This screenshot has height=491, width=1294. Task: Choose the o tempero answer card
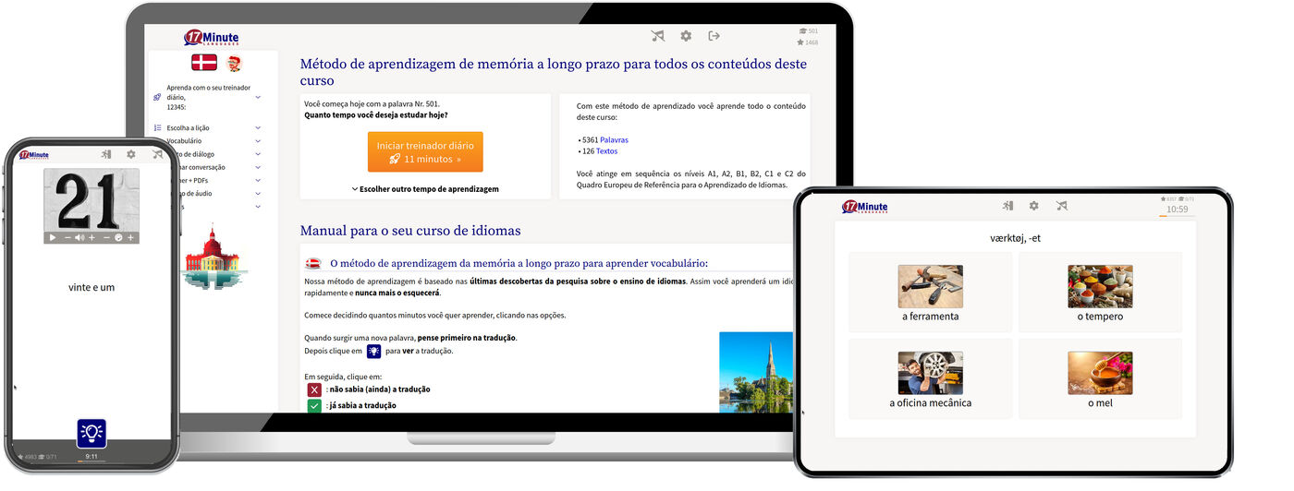[x=1100, y=292]
